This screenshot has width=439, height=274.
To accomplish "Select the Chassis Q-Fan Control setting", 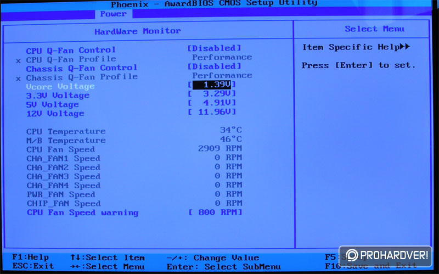I will pos(82,68).
